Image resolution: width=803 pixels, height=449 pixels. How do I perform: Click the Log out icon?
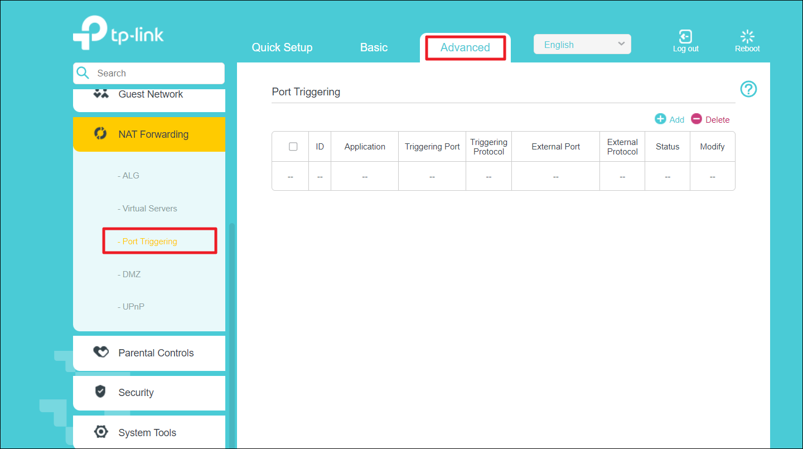(x=685, y=37)
